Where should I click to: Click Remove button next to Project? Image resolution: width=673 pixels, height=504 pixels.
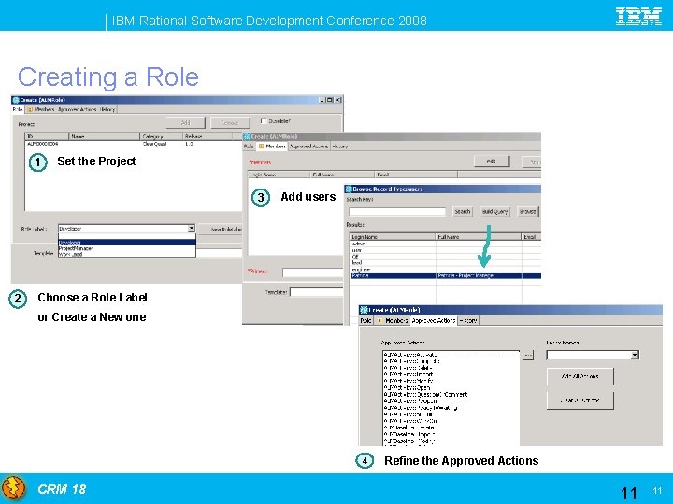[230, 122]
